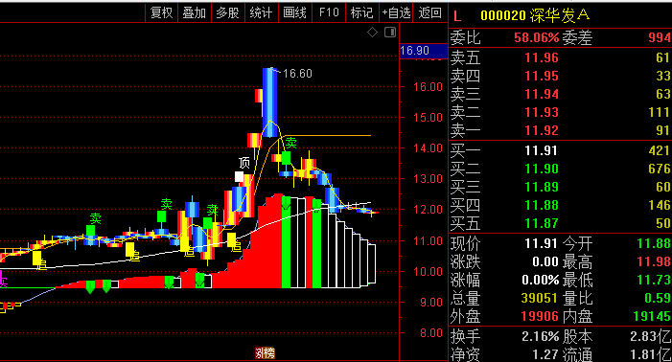The height and width of the screenshot is (362, 672).
Task: Select stock name 深华发A
Action: click(559, 16)
